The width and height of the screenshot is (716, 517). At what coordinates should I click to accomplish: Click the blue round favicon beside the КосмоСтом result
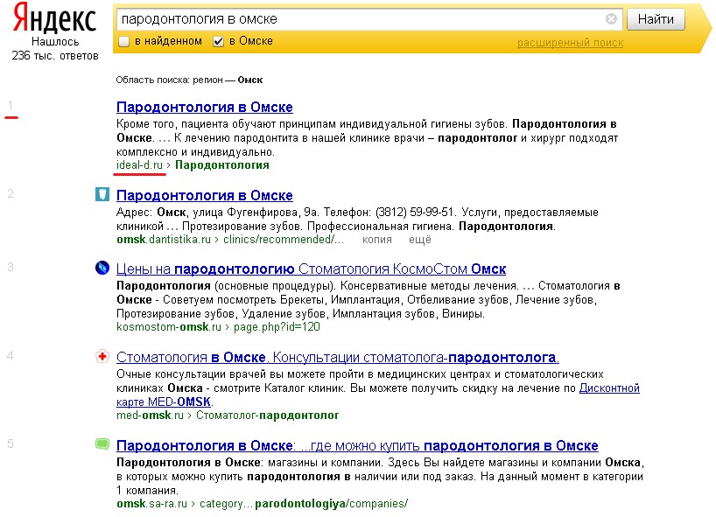pos(102,268)
